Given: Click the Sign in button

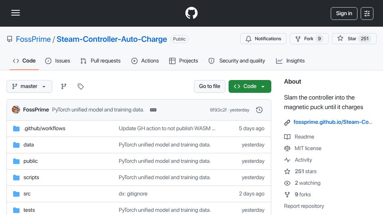Looking at the screenshot, I should tap(344, 14).
